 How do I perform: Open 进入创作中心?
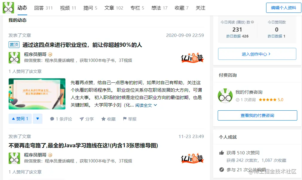click(x=257, y=54)
